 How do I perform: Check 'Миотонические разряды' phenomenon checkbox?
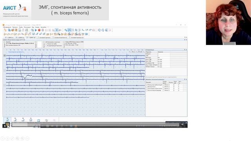pos(147,90)
